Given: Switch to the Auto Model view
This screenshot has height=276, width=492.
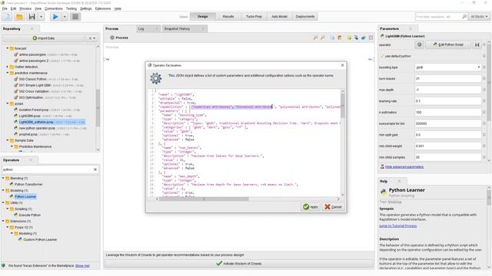Looking at the screenshot, I should click(x=279, y=17).
